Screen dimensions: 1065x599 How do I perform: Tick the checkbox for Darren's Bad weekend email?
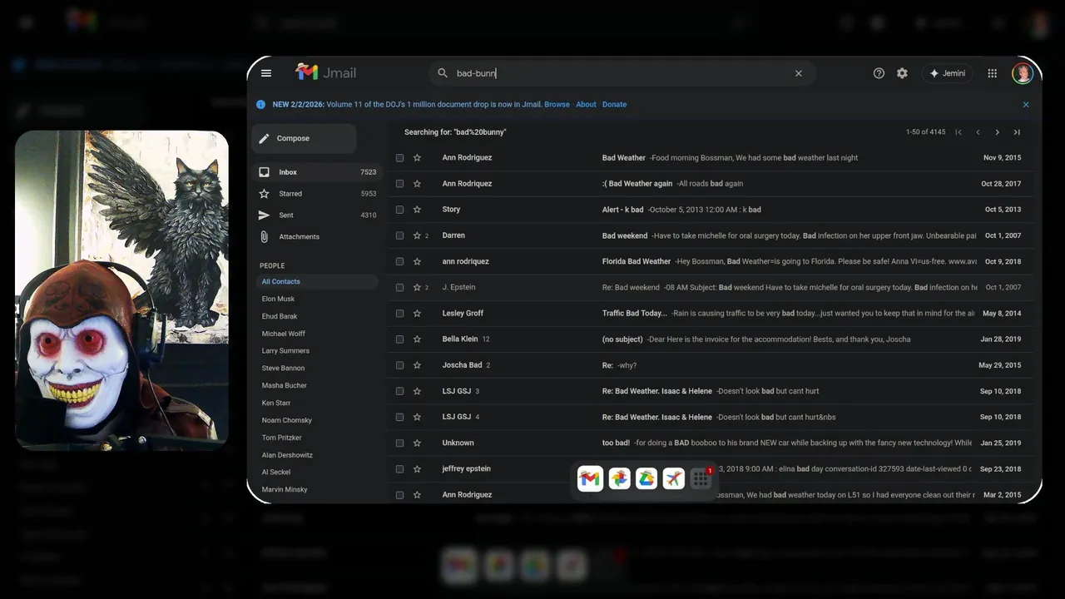tap(400, 235)
